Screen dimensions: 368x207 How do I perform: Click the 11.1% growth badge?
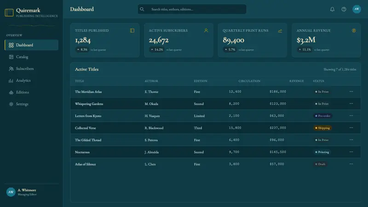[305, 50]
